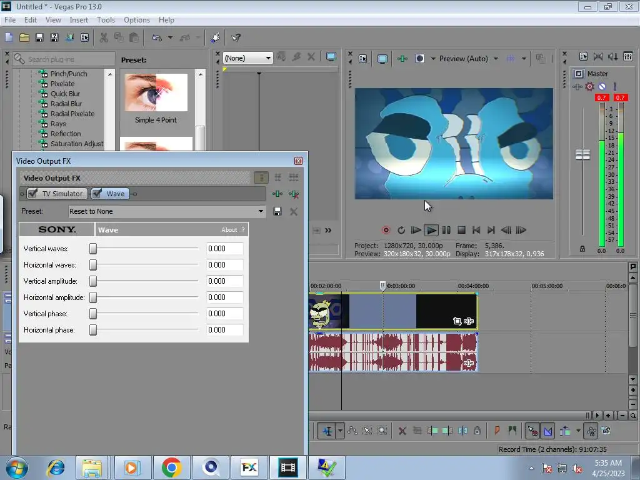
Task: Select the Envelope Edit tool
Action: (x=352, y=431)
